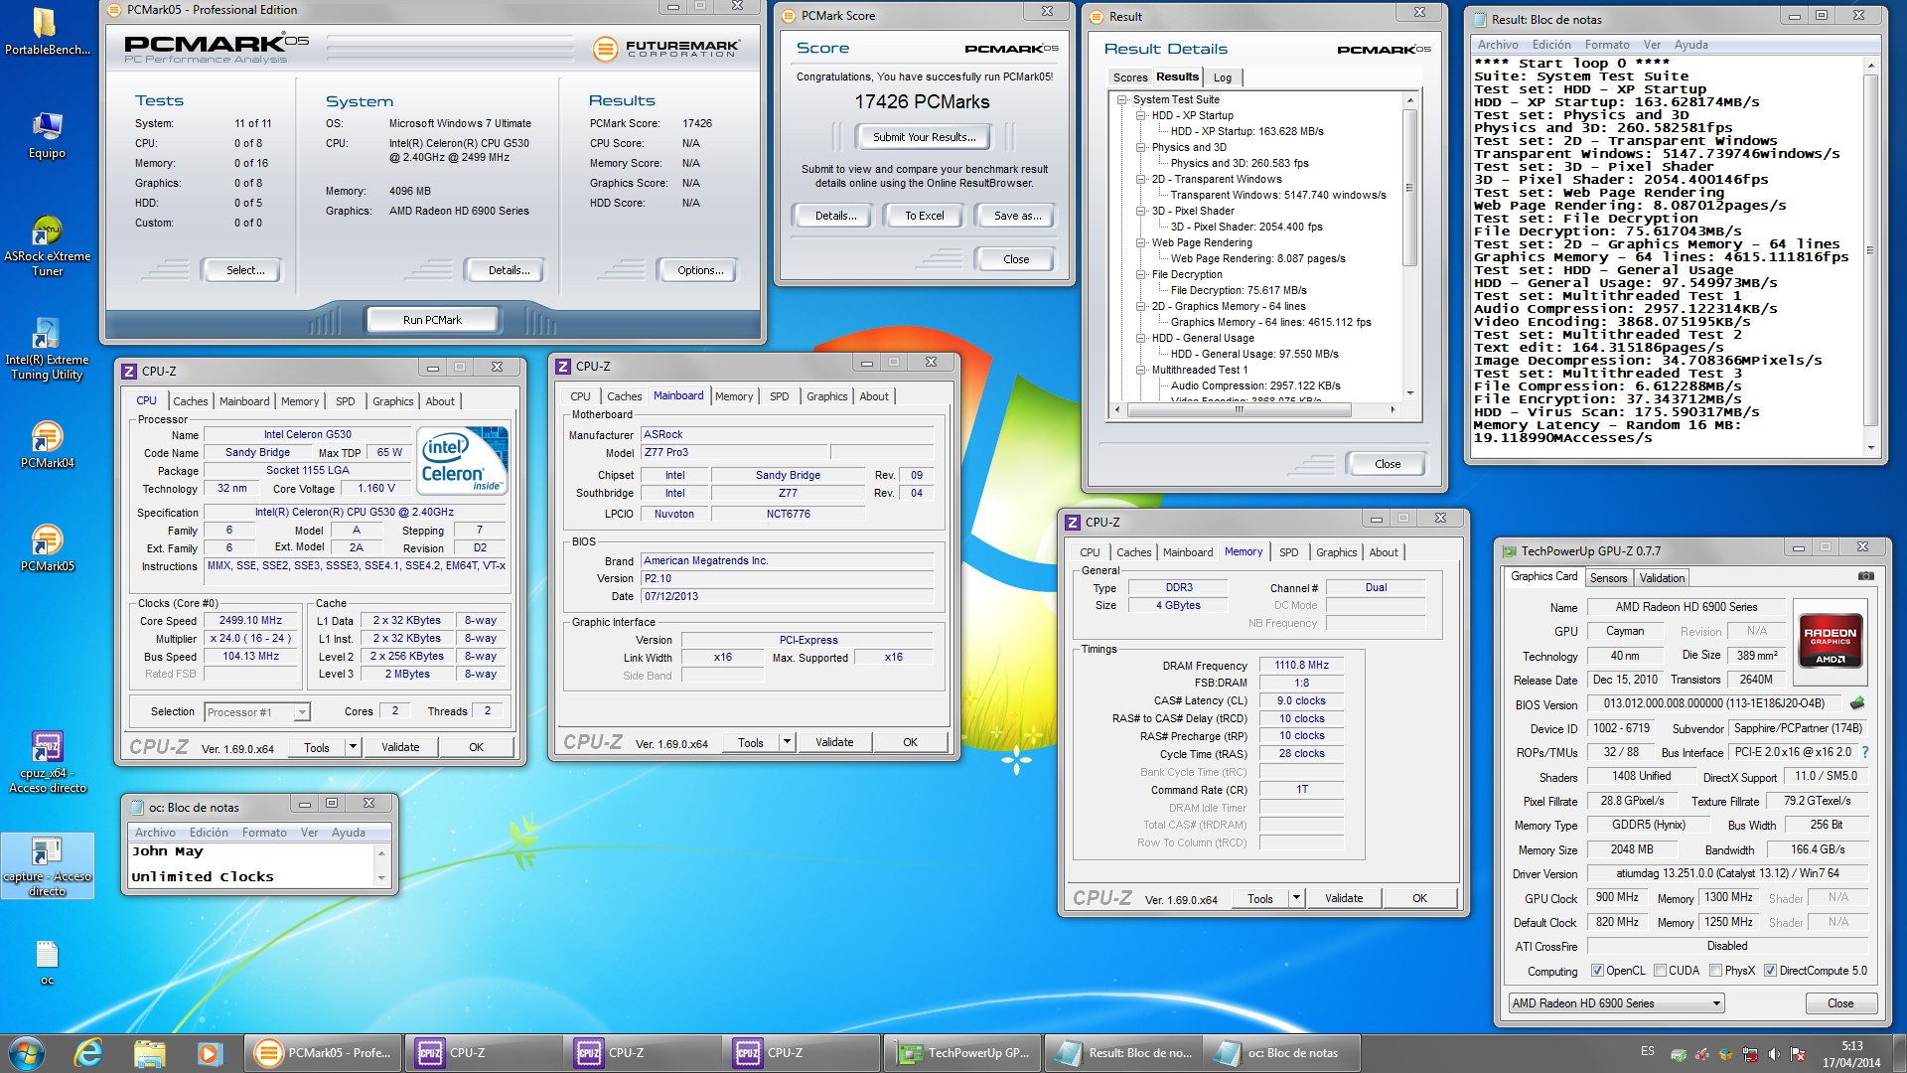
Task: Switch to Sensors tab in GPU-Z
Action: [x=1608, y=578]
